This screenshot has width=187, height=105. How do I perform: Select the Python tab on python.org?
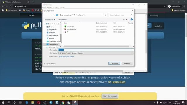(32, 15)
